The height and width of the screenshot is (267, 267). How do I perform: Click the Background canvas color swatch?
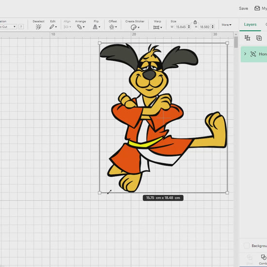click(x=247, y=246)
